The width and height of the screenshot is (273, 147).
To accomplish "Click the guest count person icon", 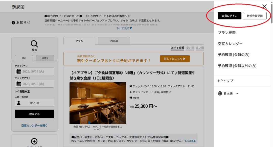I will 19,103.
